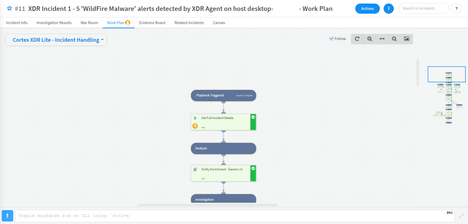Screen dimensions: 468x224
Task: Focus the Search in Incidents field
Action: pos(423,8)
